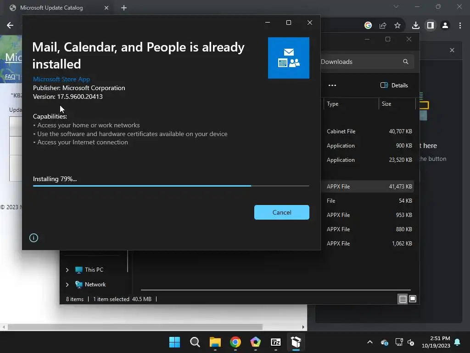Close the Microsoft Update Catalog tab
The height and width of the screenshot is (353, 470).
[106, 8]
